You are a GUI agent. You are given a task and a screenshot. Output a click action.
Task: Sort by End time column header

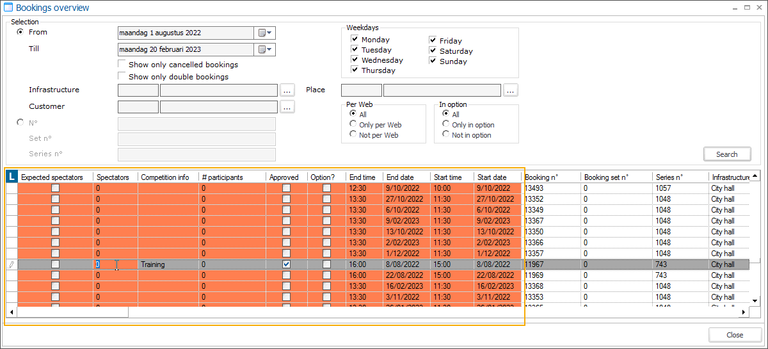coord(364,177)
